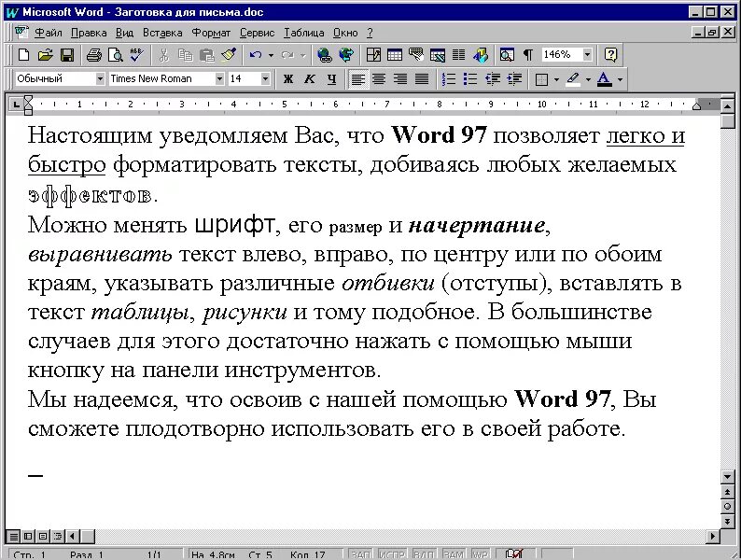741x560 pixels.
Task: Open the 146% zoom dropdown
Action: point(587,55)
